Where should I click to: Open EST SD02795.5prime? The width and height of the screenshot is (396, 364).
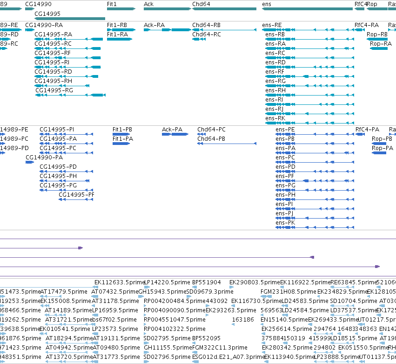tap(167, 338)
